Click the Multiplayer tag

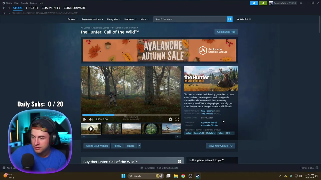(x=211, y=133)
